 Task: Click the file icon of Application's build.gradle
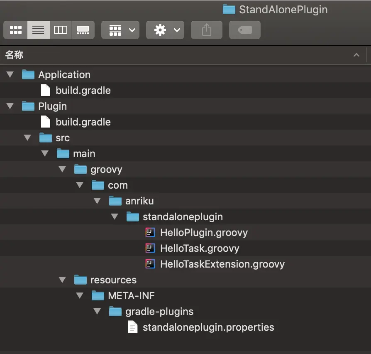pos(45,90)
